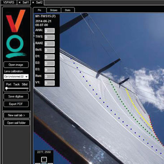This screenshot has width=164, height=164.
Task: Focus the D1 input field
Action: point(50,57)
